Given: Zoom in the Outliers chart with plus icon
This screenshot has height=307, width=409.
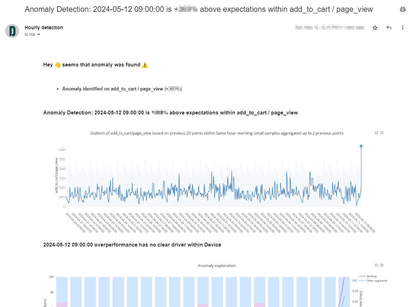Looking at the screenshot, I should point(376,133).
